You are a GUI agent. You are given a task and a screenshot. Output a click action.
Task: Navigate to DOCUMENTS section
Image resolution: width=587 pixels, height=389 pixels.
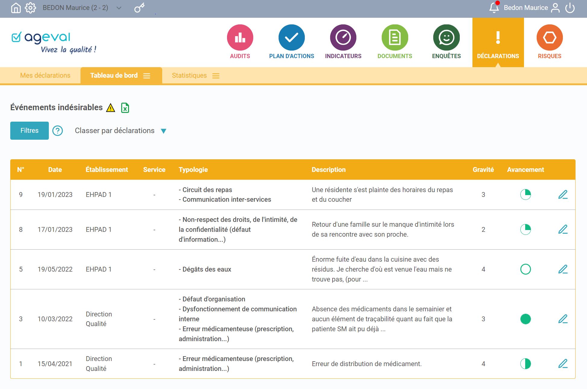[x=395, y=42]
